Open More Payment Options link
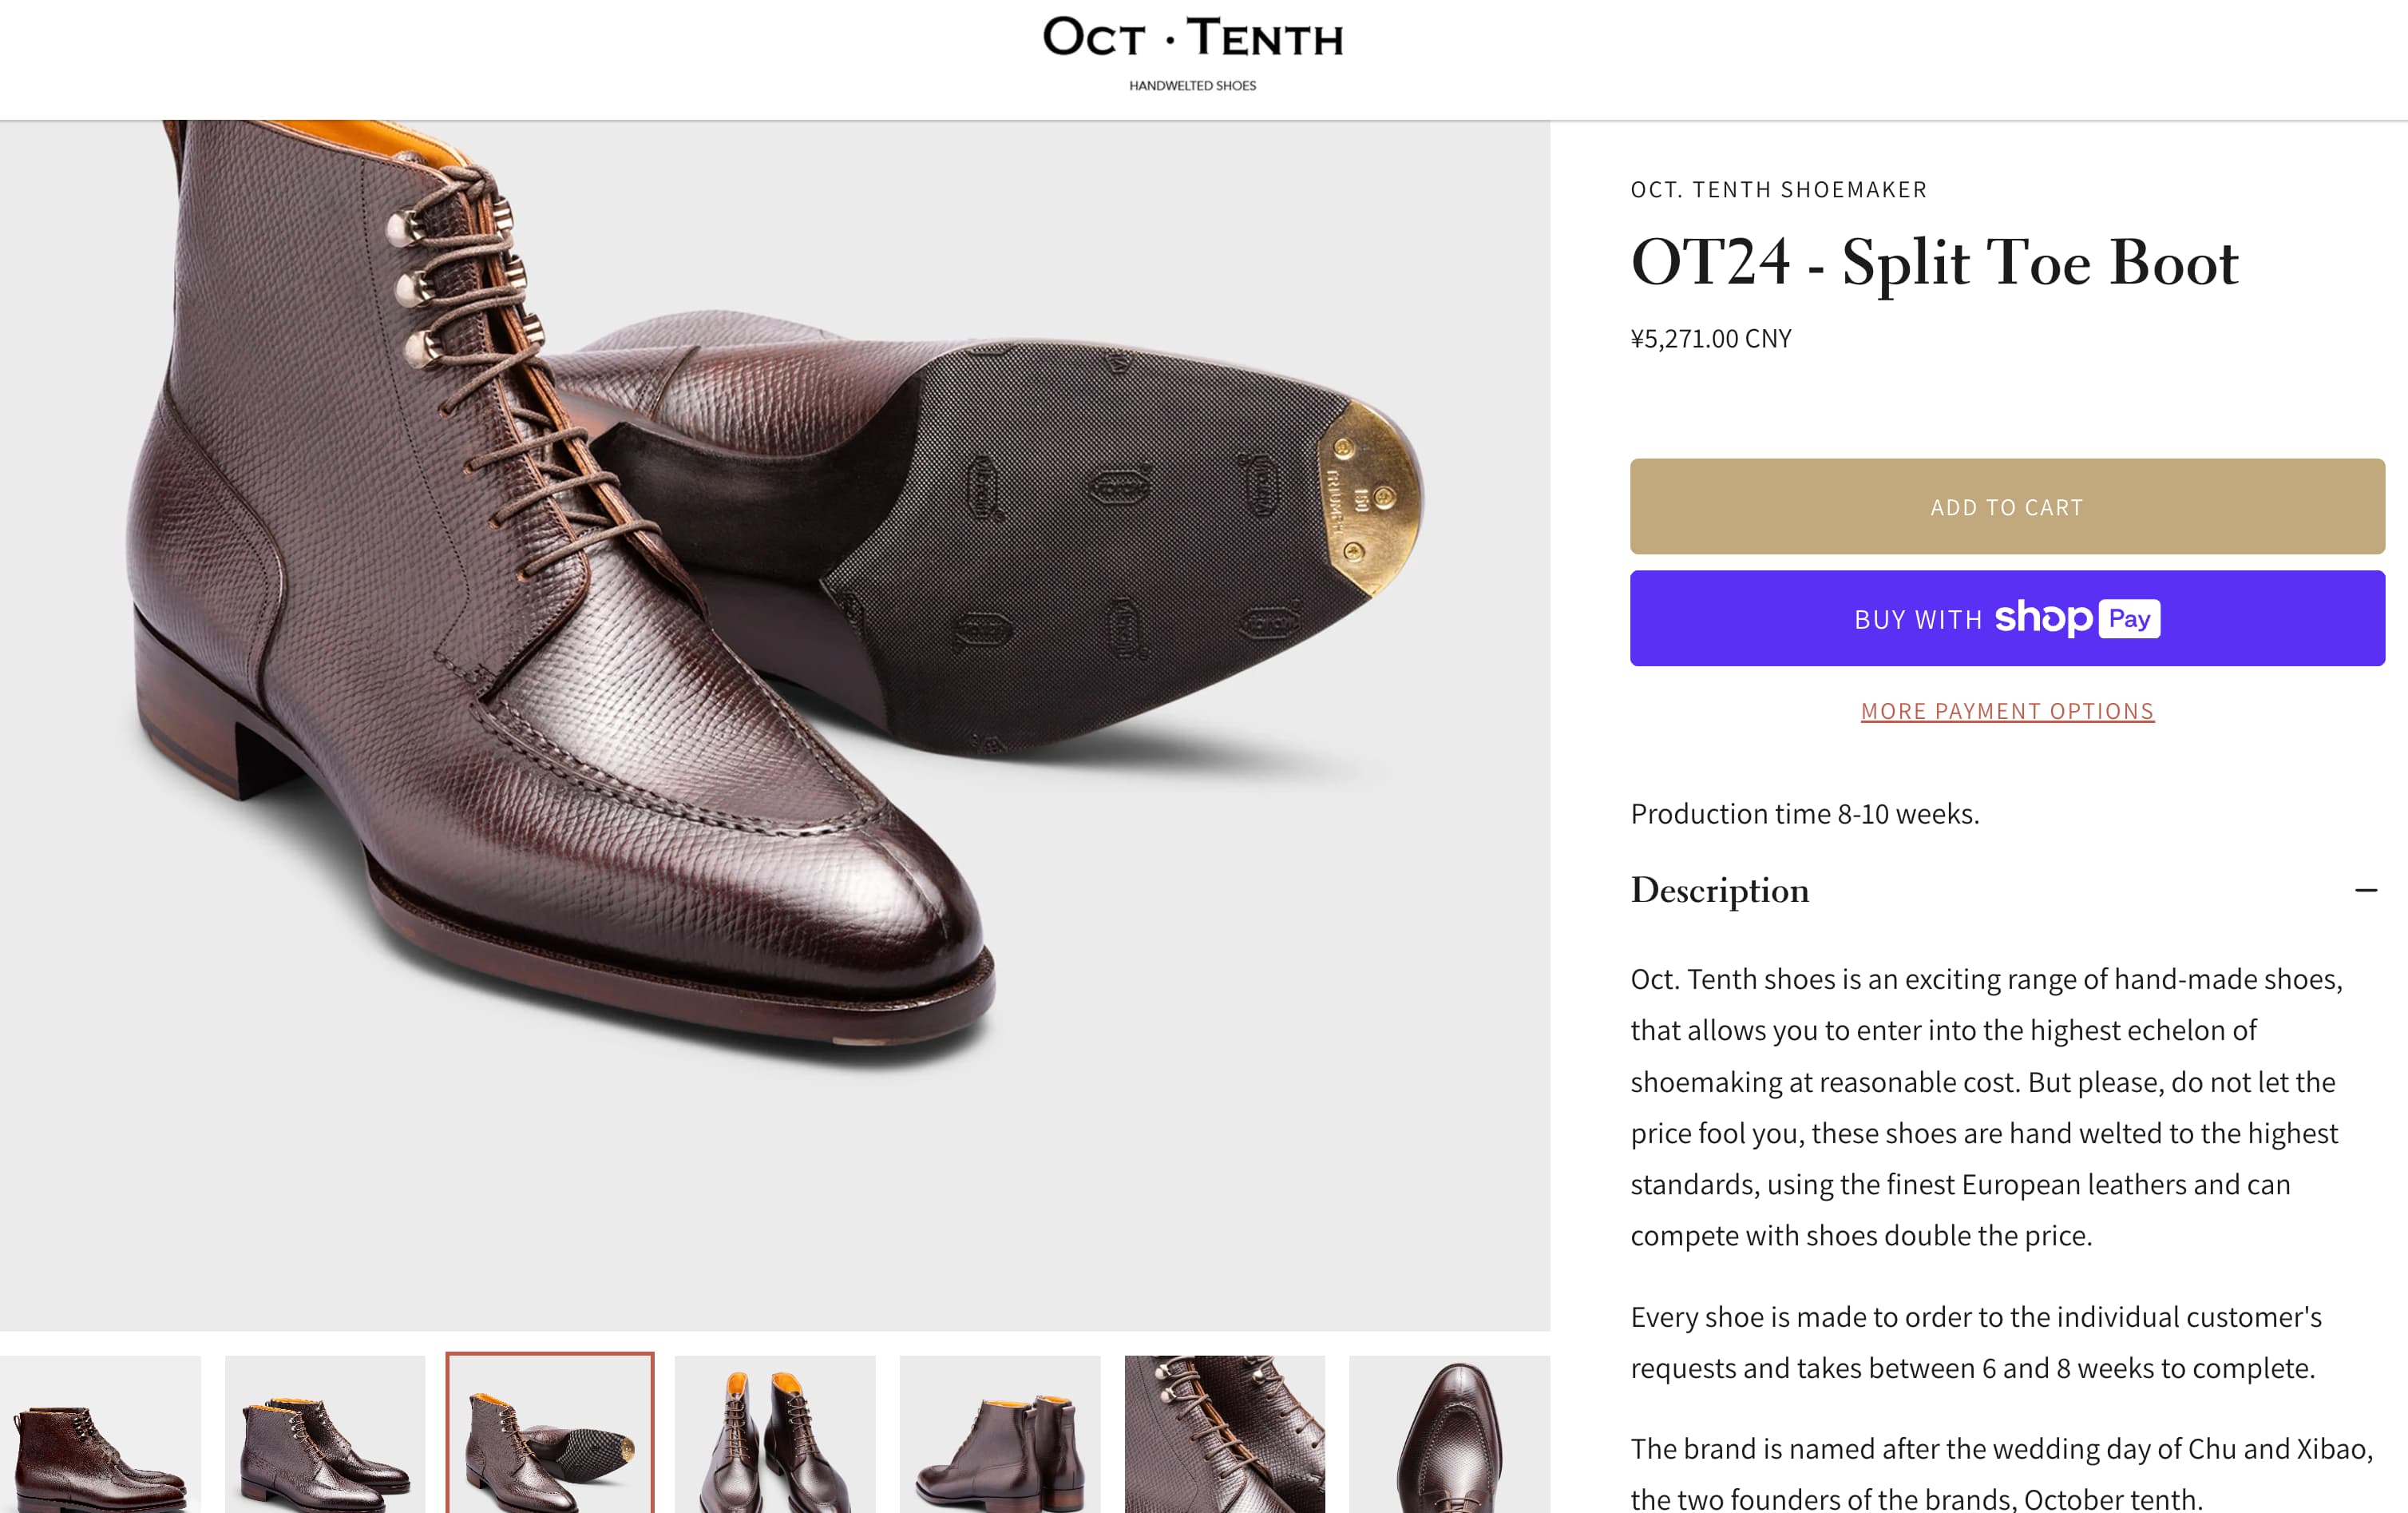The image size is (2408, 1513). [2006, 710]
